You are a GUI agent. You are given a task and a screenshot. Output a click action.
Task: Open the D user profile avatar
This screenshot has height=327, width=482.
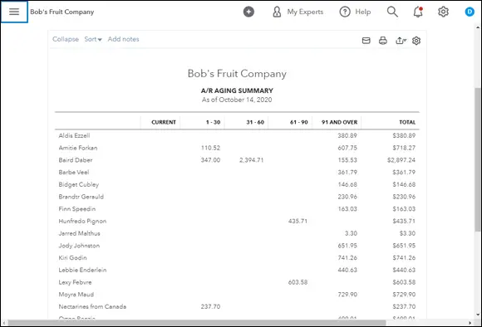pos(470,12)
